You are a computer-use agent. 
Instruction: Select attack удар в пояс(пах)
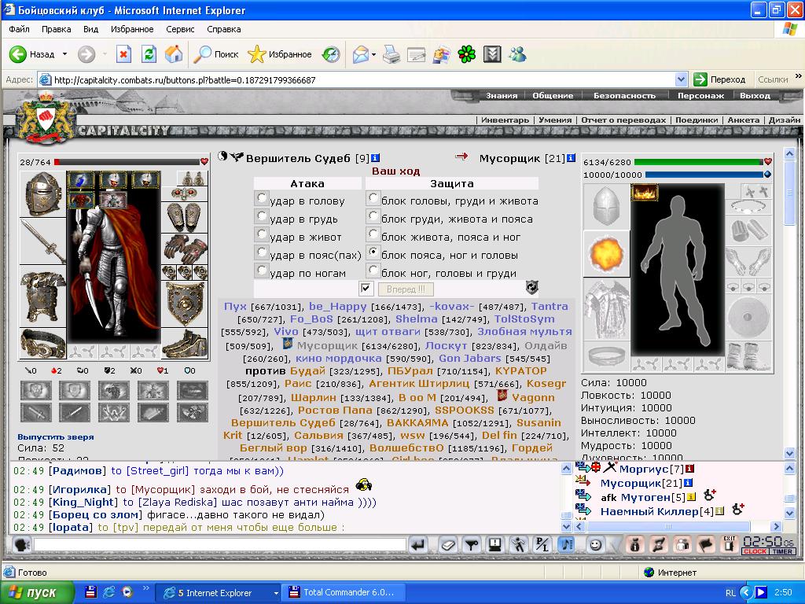(x=262, y=252)
